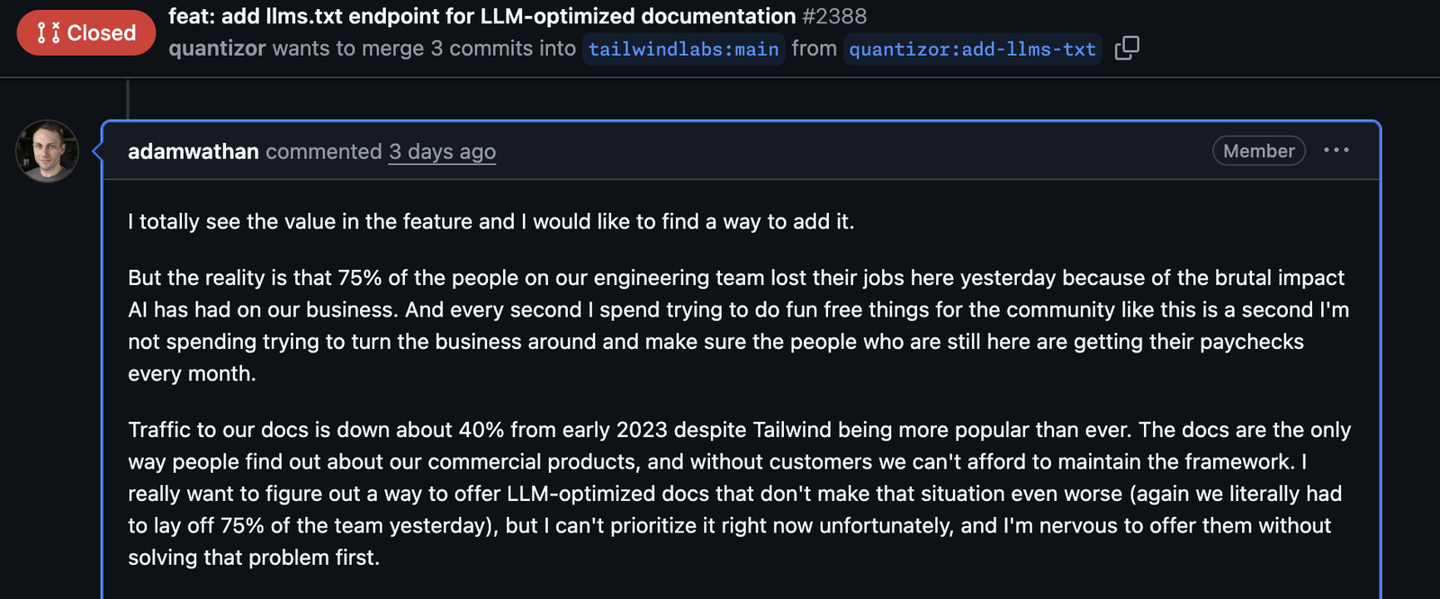Viewport: 1440px width, 599px height.
Task: Open the '3 days ago' timestamp permalink
Action: point(442,152)
